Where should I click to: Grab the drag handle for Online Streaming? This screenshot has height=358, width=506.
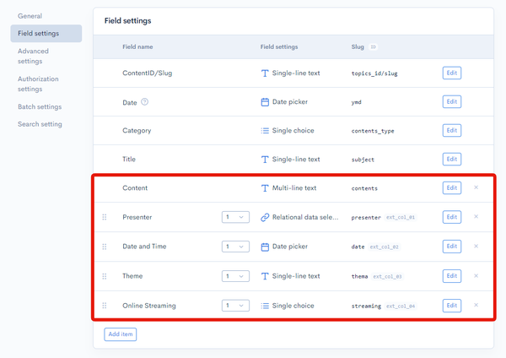[105, 306]
